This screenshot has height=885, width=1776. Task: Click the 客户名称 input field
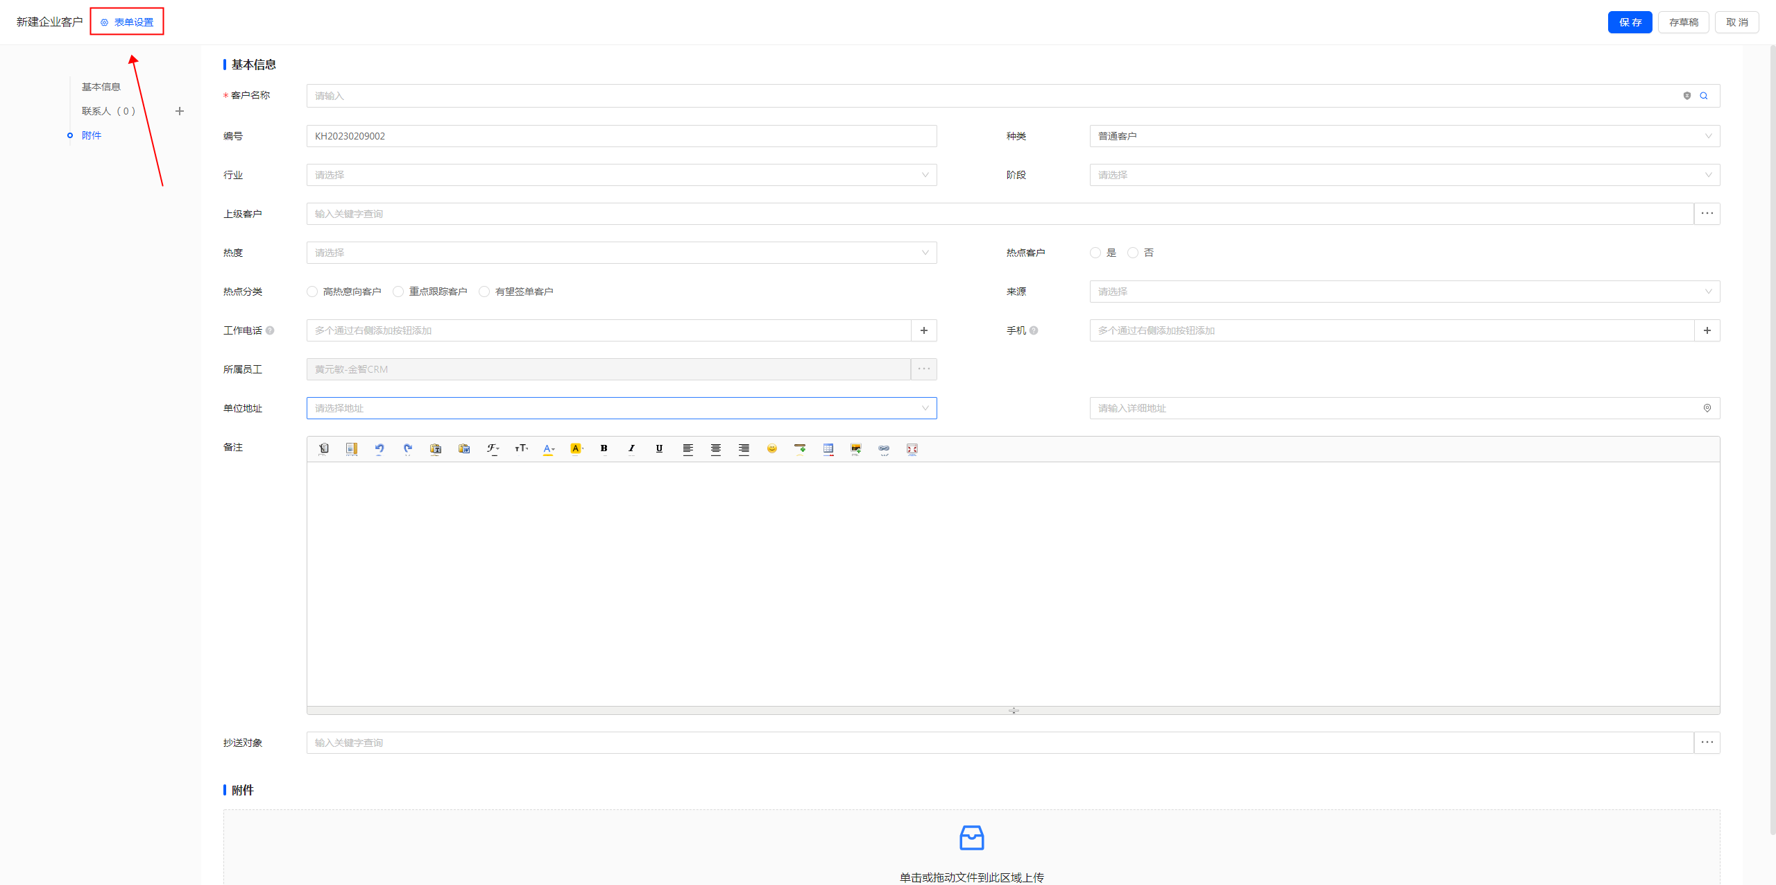pyautogui.click(x=1014, y=96)
